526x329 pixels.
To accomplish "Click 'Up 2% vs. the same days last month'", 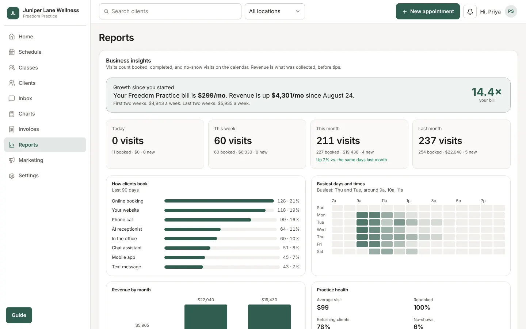I will point(351,160).
